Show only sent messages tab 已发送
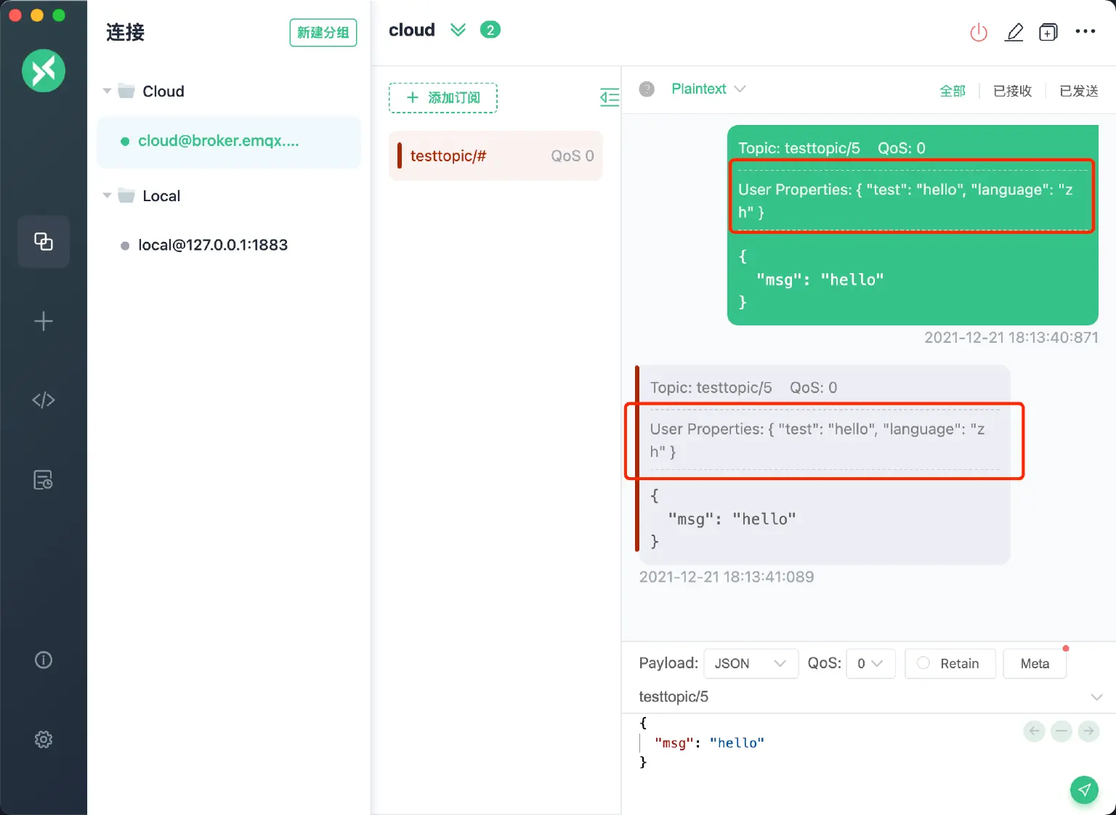 tap(1078, 91)
